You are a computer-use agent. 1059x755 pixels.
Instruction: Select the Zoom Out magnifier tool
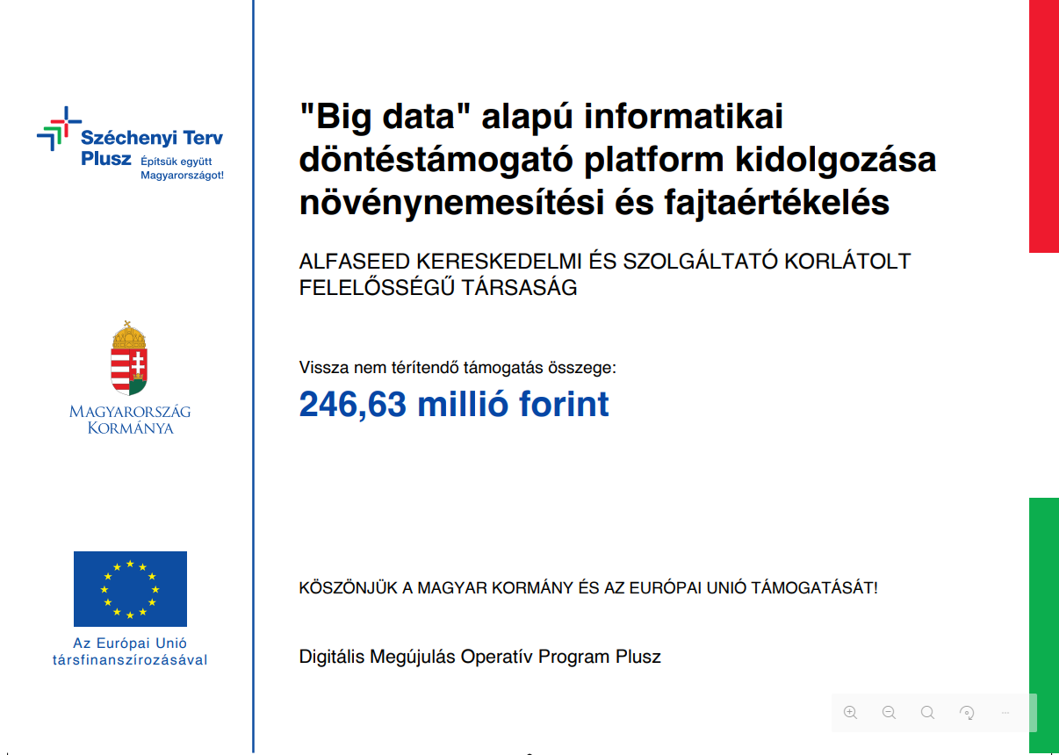[889, 713]
